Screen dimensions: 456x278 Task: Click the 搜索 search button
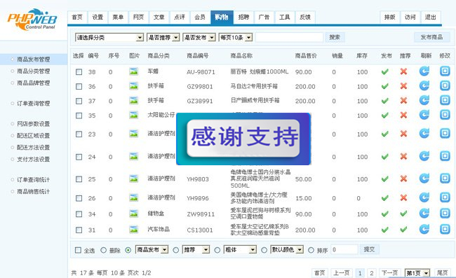point(335,37)
